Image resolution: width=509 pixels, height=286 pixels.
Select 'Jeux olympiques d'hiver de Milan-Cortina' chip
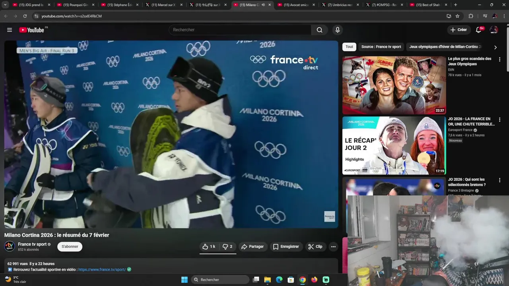coord(445,47)
